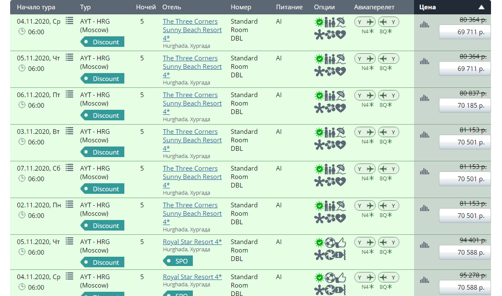This screenshot has width=502, height=296.
Task: Open The Three Corners hotel link in 06.11.2020 row
Action: pyautogui.click(x=192, y=103)
